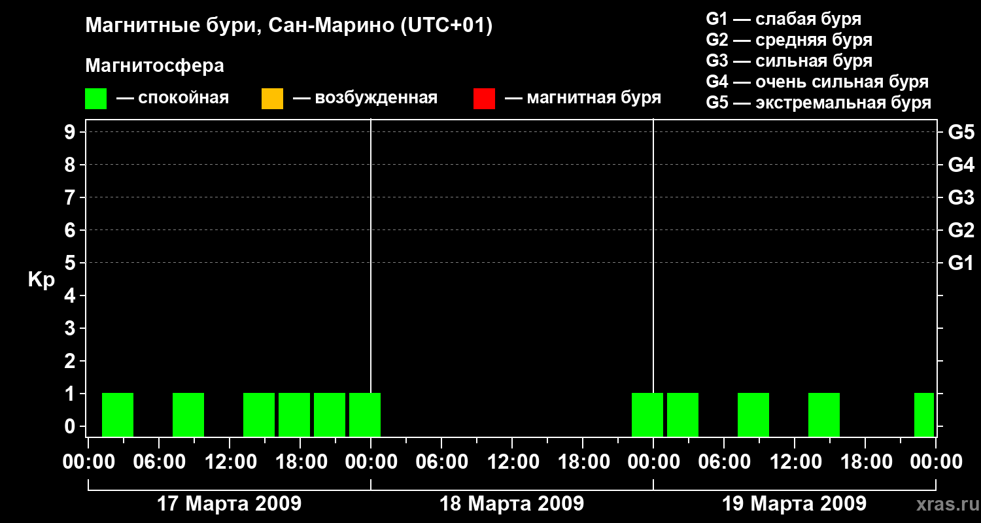Click the 18:00 time label for 17 Марта
This screenshot has height=523, width=981.
[x=300, y=462]
